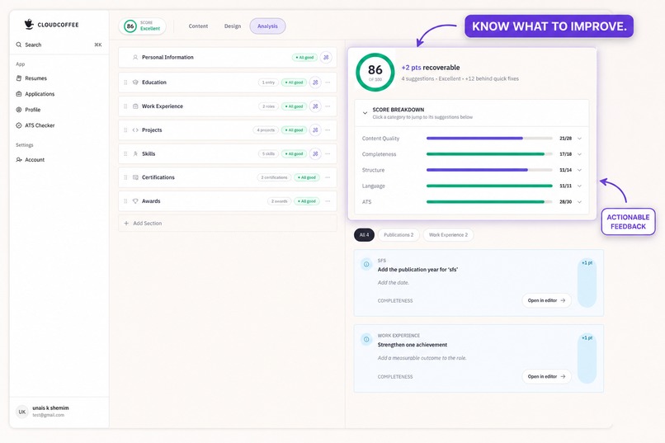Expand the Language category chevron
This screenshot has width=665, height=443.
click(579, 186)
